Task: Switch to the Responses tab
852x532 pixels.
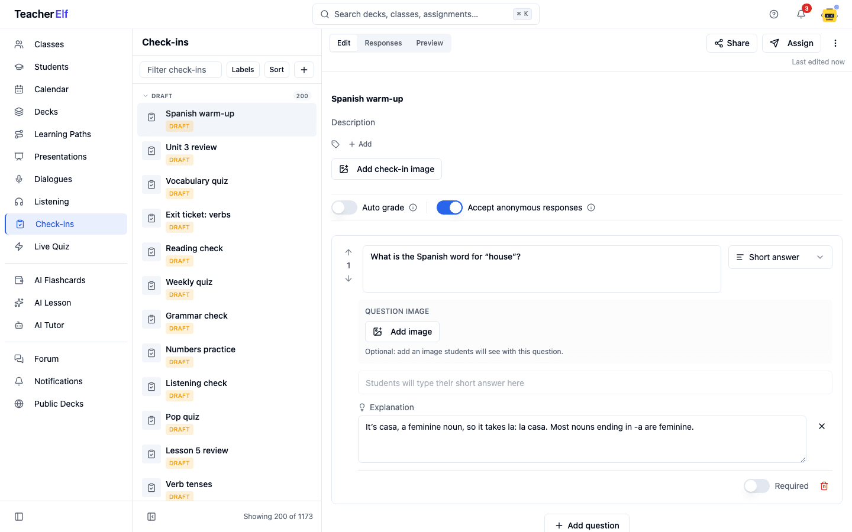Action: [x=383, y=43]
